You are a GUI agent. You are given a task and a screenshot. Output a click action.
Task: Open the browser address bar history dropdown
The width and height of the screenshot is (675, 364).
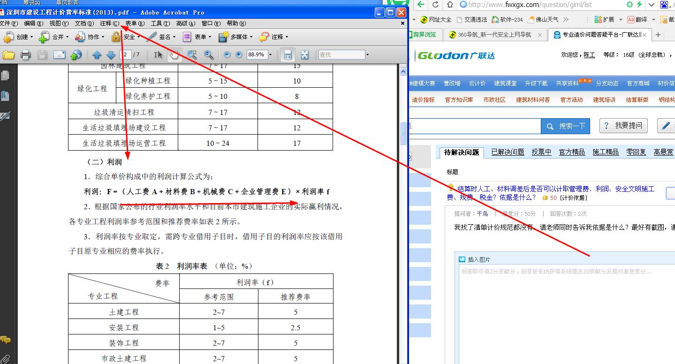pyautogui.click(x=651, y=5)
